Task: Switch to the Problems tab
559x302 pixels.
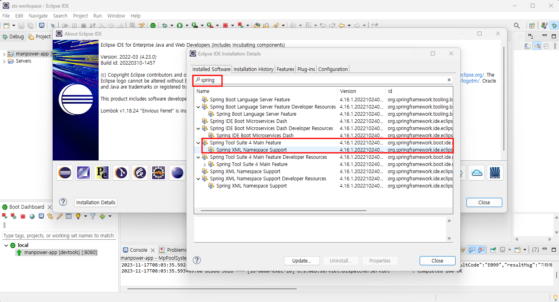Action: coord(174,250)
